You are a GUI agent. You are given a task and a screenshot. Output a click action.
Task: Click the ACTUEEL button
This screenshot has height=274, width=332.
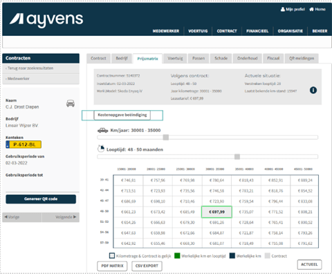point(309,264)
